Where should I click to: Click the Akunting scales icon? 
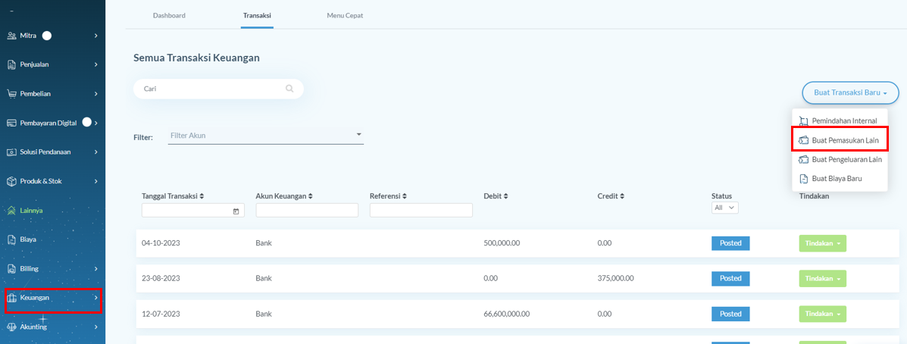(x=11, y=327)
